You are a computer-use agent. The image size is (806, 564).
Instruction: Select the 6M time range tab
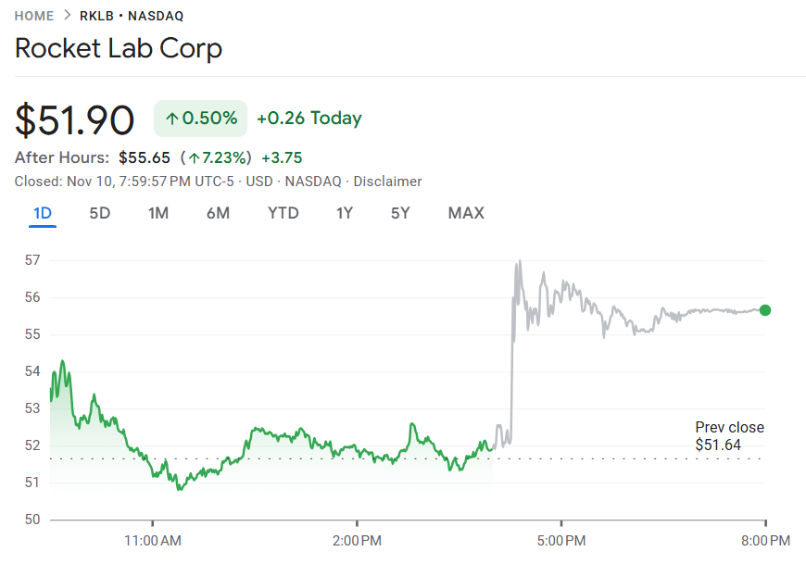[218, 213]
